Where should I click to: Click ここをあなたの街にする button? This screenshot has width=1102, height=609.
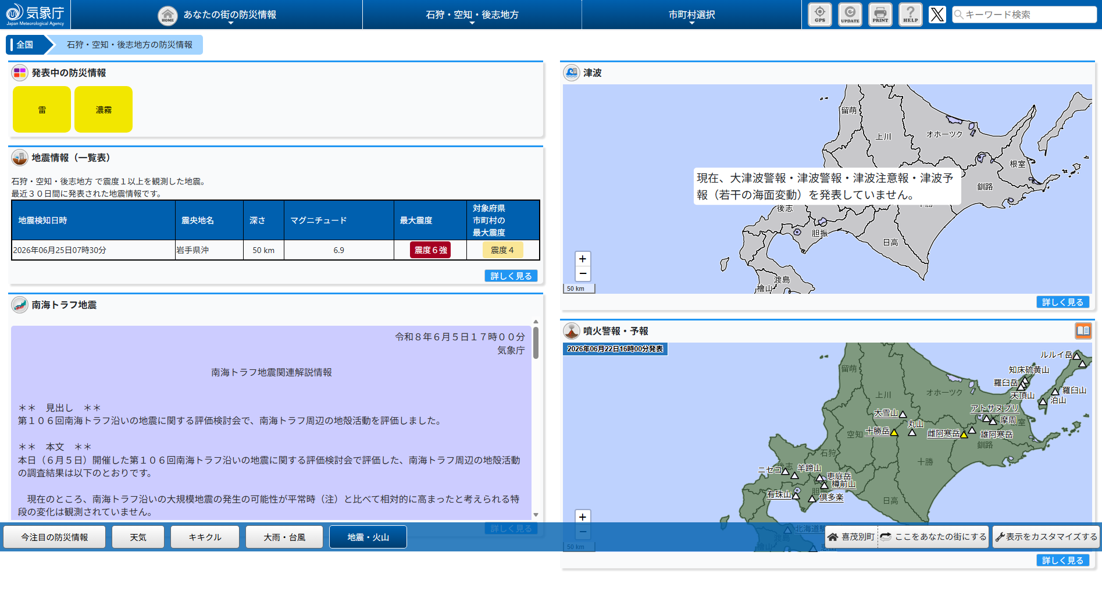tap(933, 537)
